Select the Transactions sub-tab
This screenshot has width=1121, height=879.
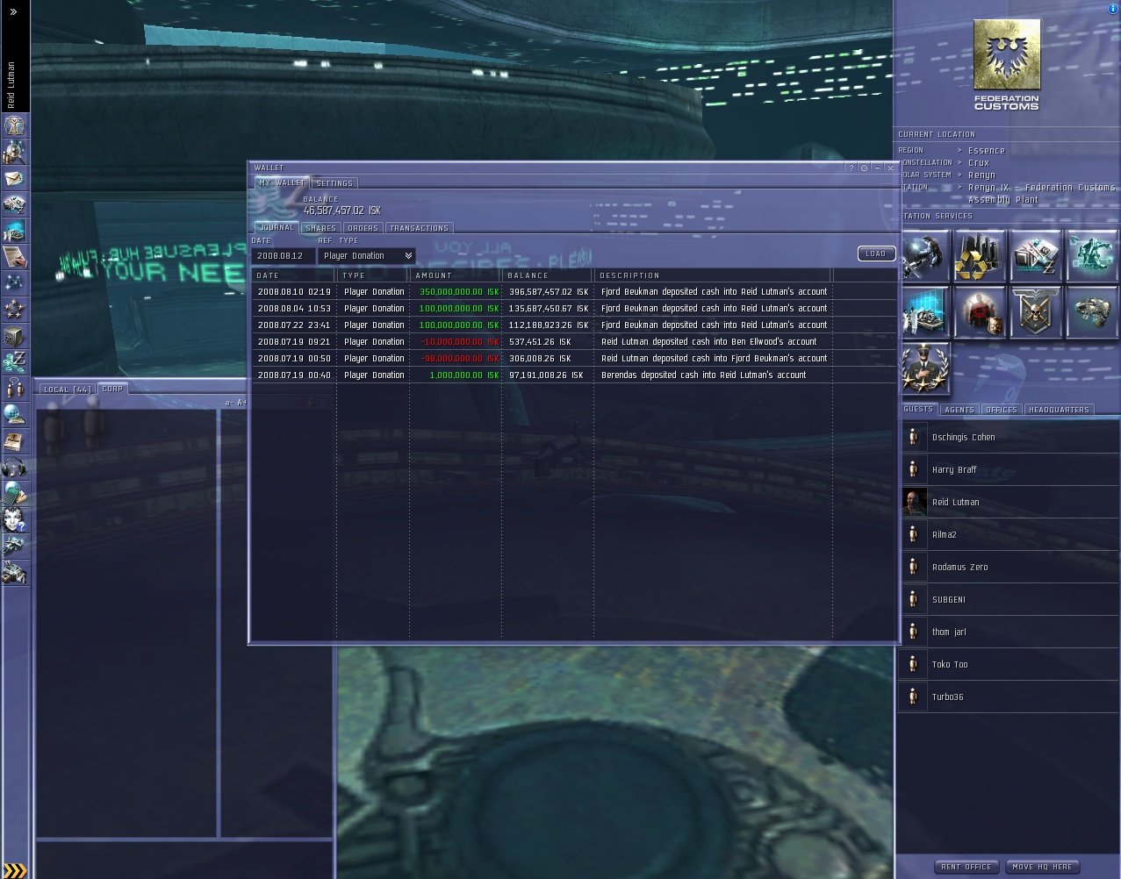coord(420,228)
